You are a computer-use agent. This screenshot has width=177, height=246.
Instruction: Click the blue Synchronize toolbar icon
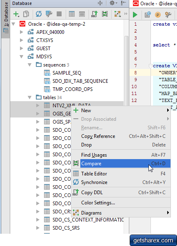(39, 14)
